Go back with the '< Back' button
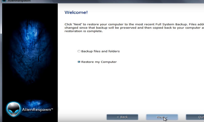 (x=122, y=117)
